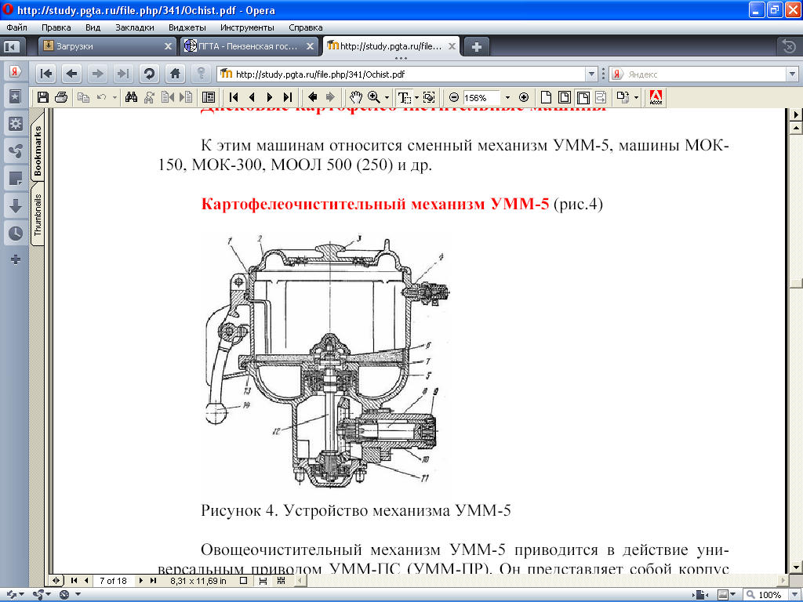Print the PDF using printer icon
The image size is (803, 602).
61,98
